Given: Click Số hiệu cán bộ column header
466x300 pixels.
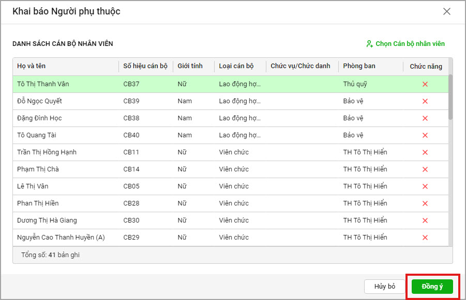Looking at the screenshot, I should coord(145,66).
